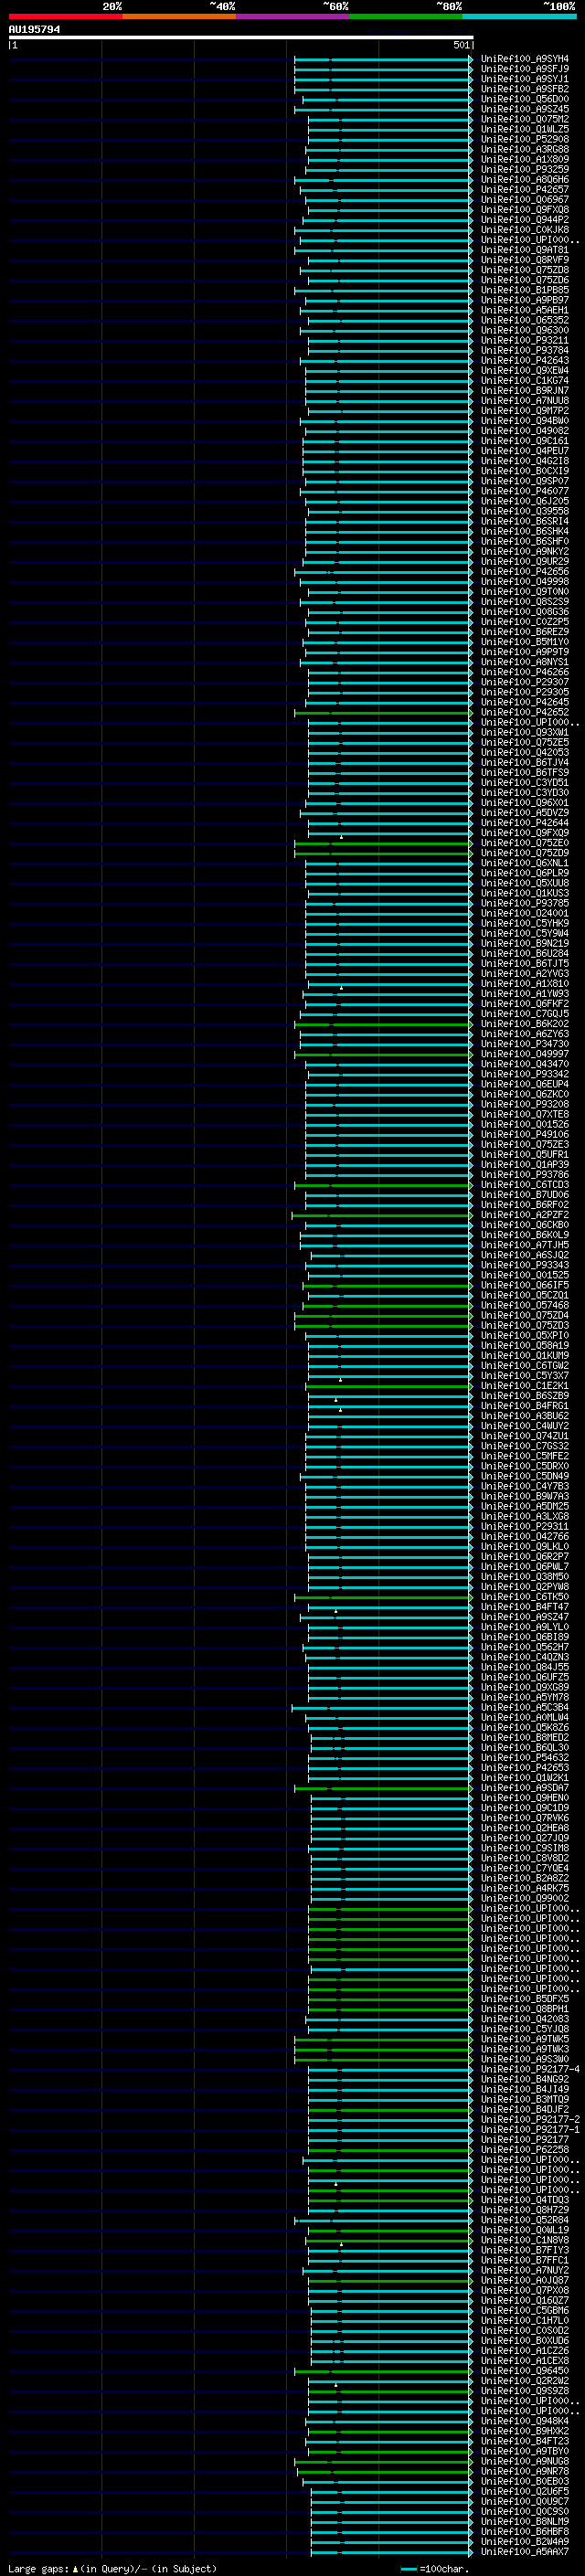Select the UniRef100_P42657 label
This screenshot has width=585, height=2576.
click(524, 189)
